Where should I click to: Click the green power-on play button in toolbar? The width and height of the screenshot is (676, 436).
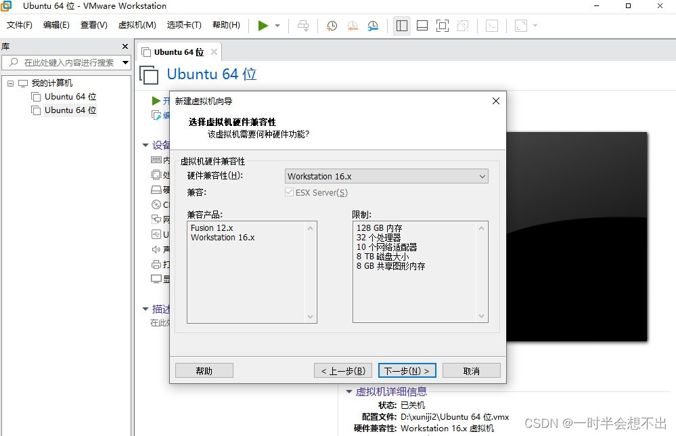[x=263, y=26]
